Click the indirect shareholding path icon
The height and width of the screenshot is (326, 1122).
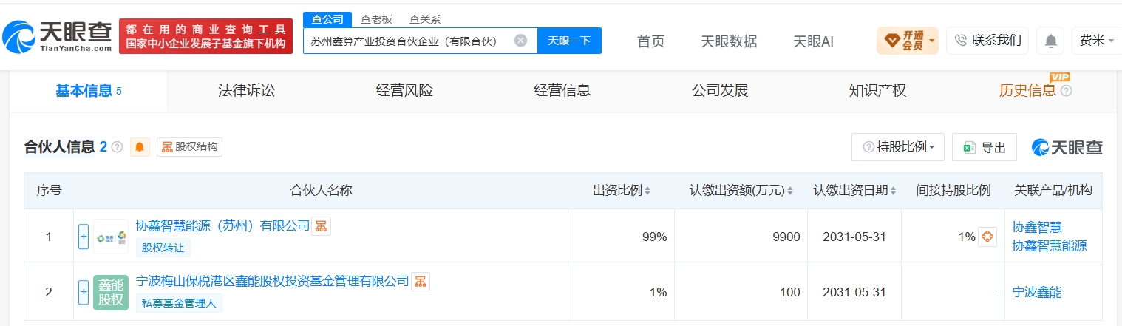[x=987, y=237]
